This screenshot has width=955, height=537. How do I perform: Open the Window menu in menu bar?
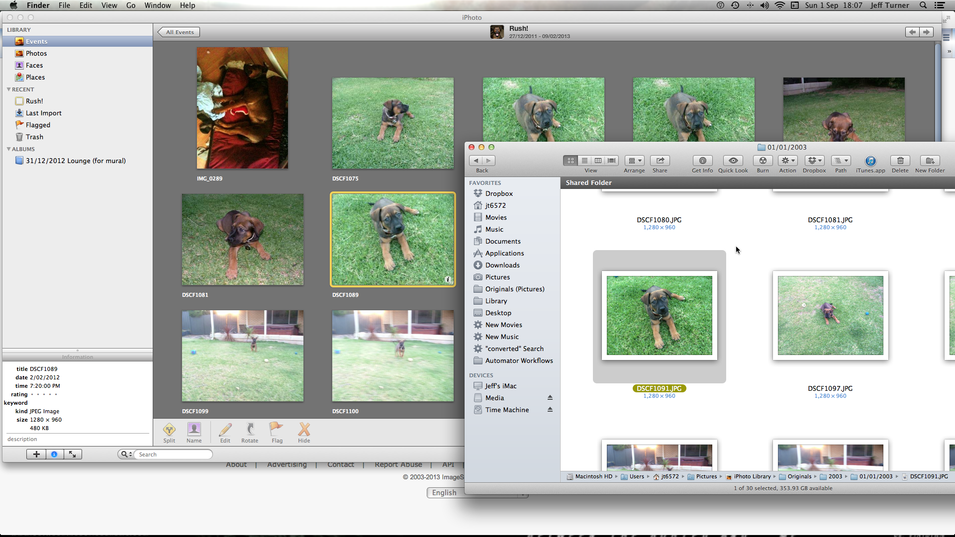[157, 5]
